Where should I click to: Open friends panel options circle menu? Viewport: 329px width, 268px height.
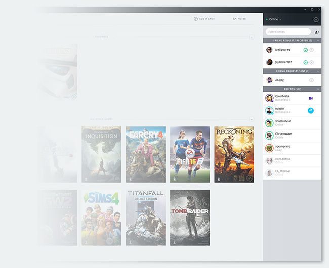316,20
